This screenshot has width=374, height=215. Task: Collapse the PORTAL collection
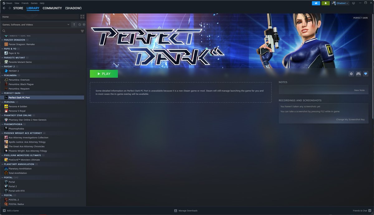coord(2,177)
